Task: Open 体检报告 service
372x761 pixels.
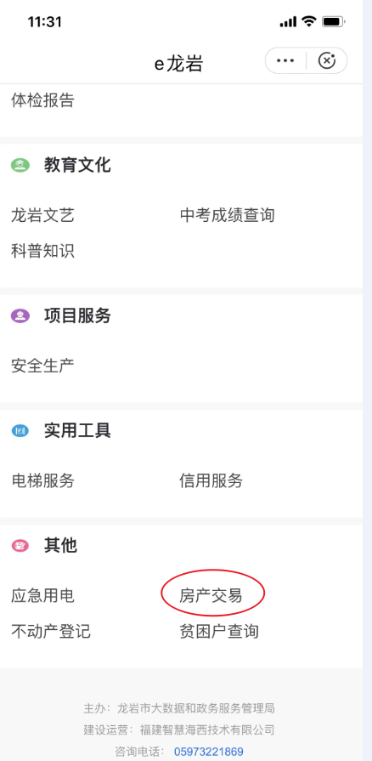Action: tap(42, 100)
